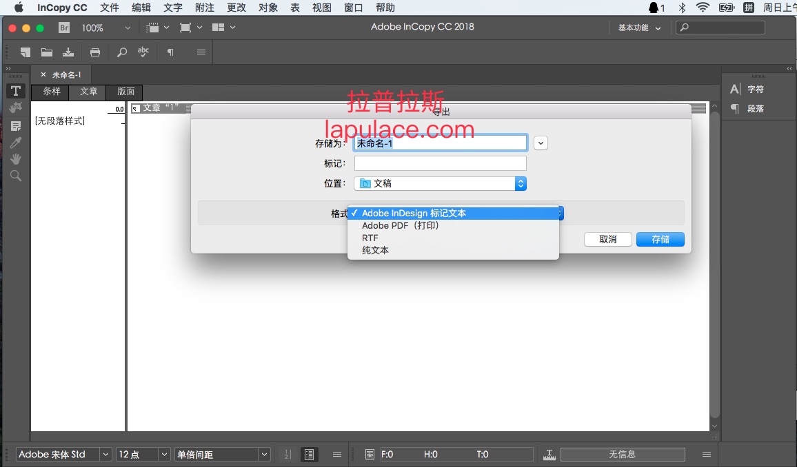The image size is (797, 467).
Task: Open Adobe Bridge with the Br icon
Action: click(x=64, y=28)
